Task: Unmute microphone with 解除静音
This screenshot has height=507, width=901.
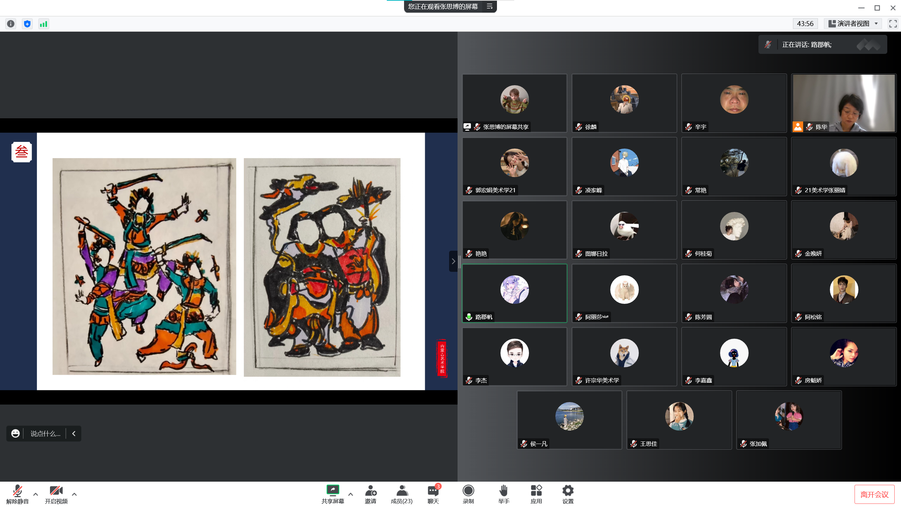Action: point(17,494)
